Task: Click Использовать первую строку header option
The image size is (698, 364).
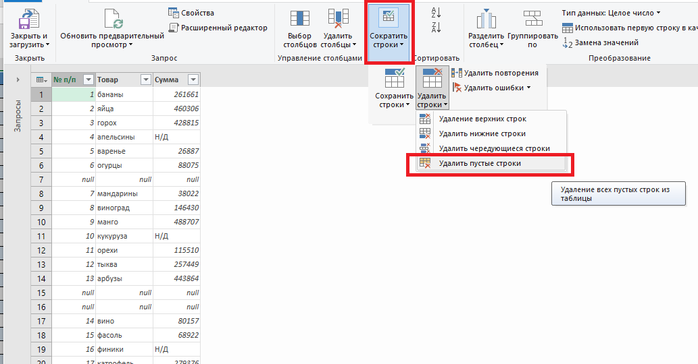Action: (630, 28)
